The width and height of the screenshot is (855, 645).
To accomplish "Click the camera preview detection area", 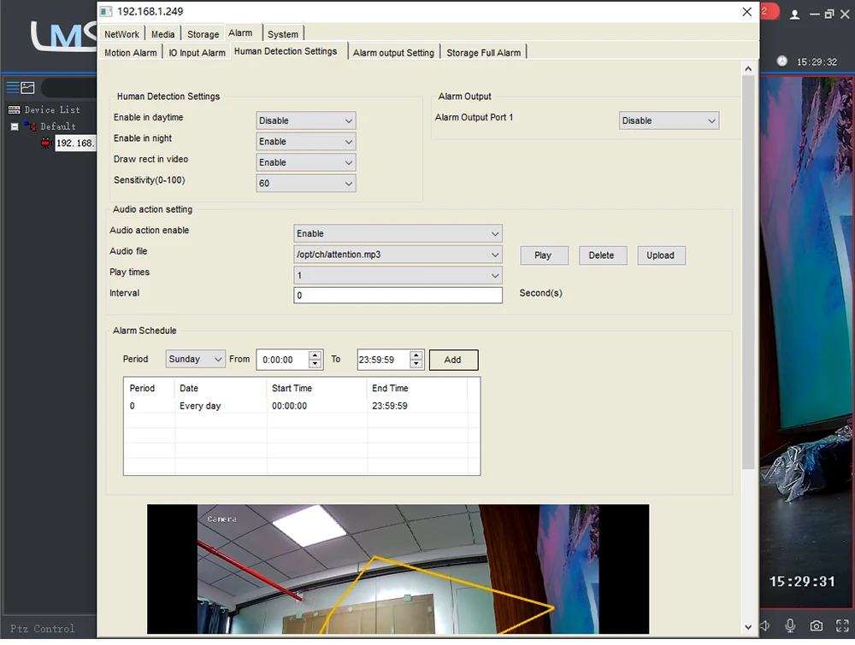I will pyautogui.click(x=398, y=569).
